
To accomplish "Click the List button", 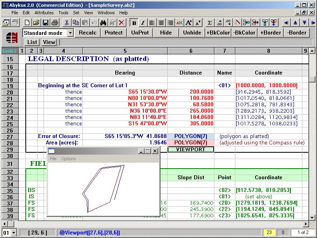I will [x=32, y=42].
